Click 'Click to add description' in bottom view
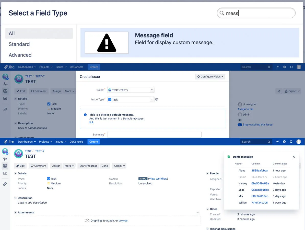Viewport: 305px width, 230px height. [32, 203]
